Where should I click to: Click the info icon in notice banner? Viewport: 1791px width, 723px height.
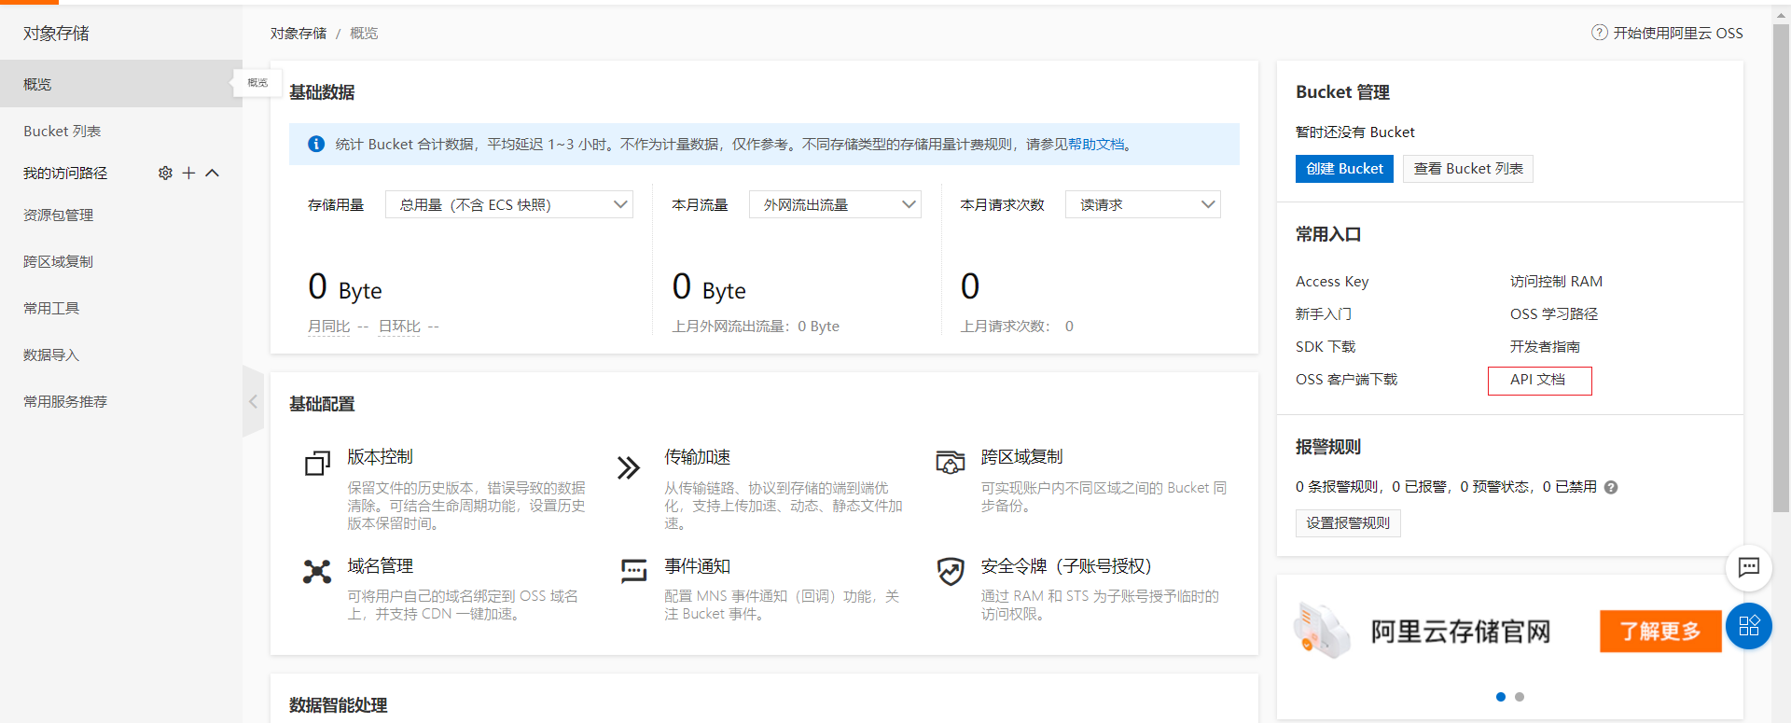coord(316,144)
